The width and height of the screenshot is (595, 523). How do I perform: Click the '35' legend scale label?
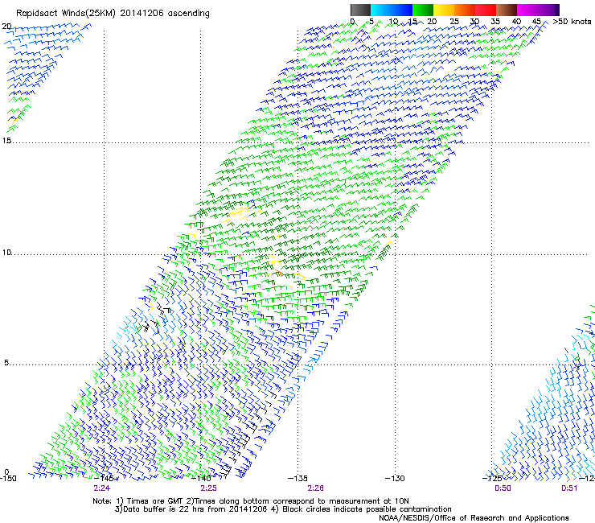pos(495,21)
